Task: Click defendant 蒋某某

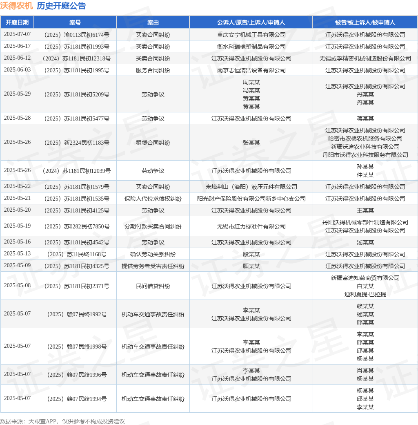Action: click(365, 119)
